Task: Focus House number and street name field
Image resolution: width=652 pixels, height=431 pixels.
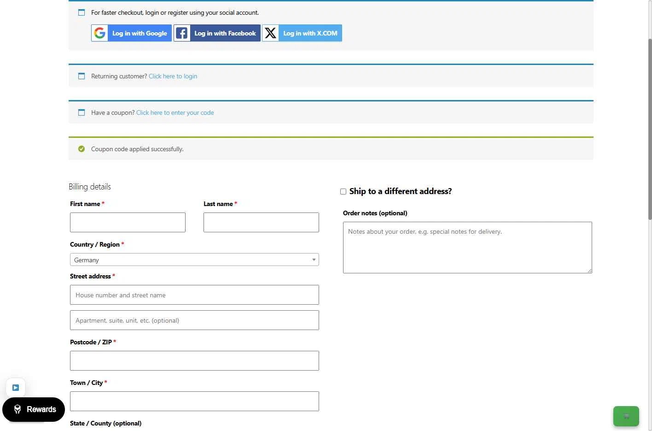Action: tap(194, 295)
